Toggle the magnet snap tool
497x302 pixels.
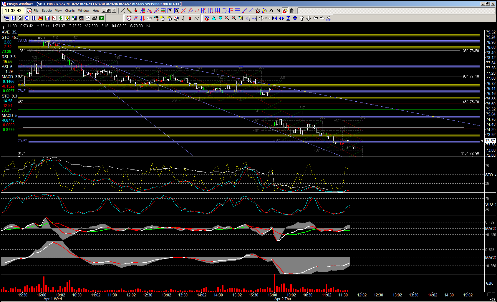point(285,11)
